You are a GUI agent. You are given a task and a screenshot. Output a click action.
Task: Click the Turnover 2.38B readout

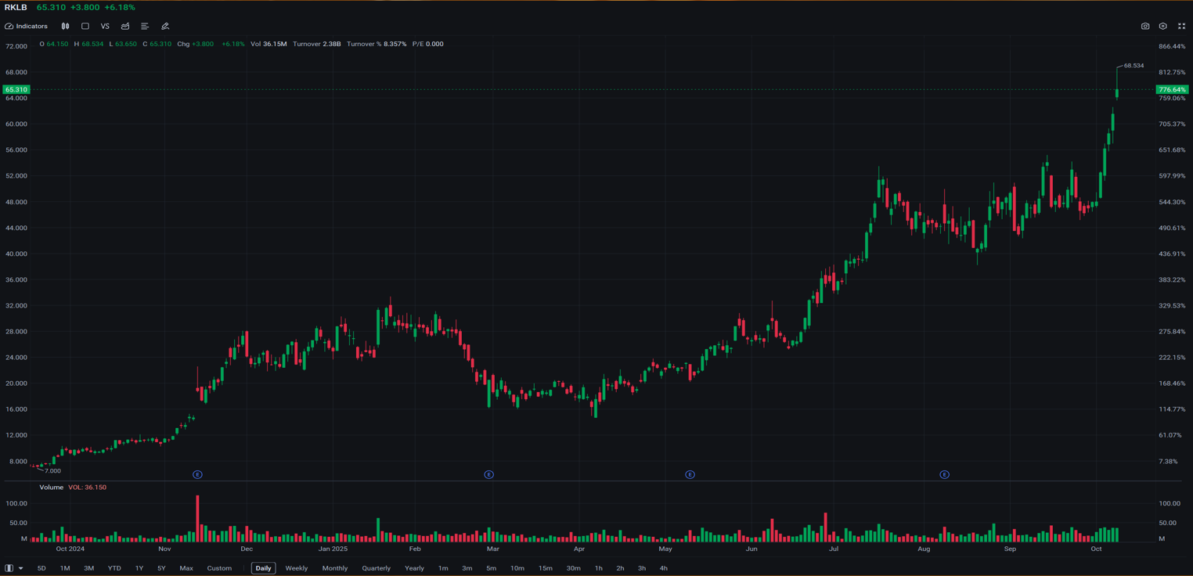(317, 44)
